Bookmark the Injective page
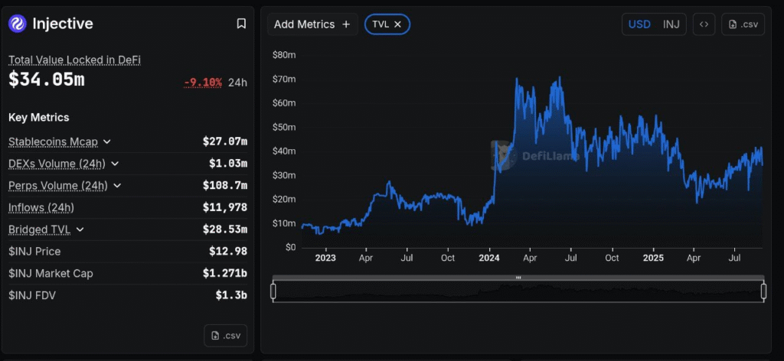This screenshot has height=361, width=784. [241, 24]
